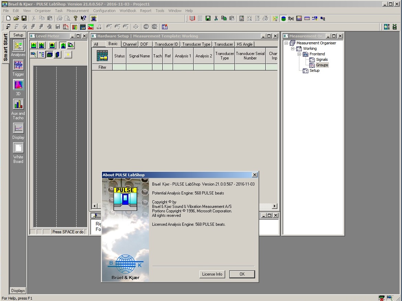The image size is (402, 301).
Task: Select the Setup node in organiser tree
Action: (x=314, y=70)
